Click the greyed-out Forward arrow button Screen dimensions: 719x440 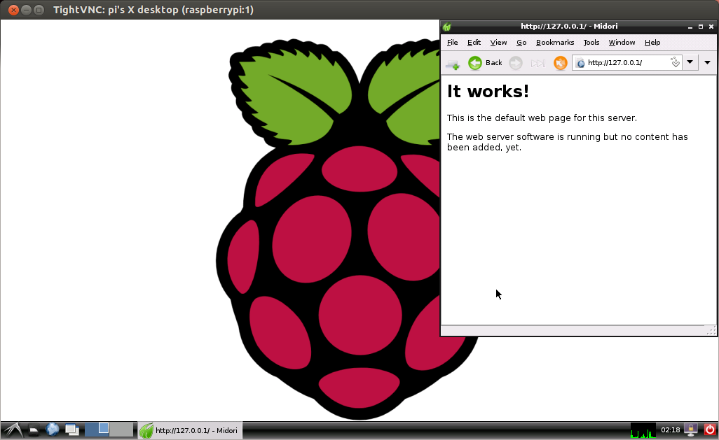click(516, 63)
